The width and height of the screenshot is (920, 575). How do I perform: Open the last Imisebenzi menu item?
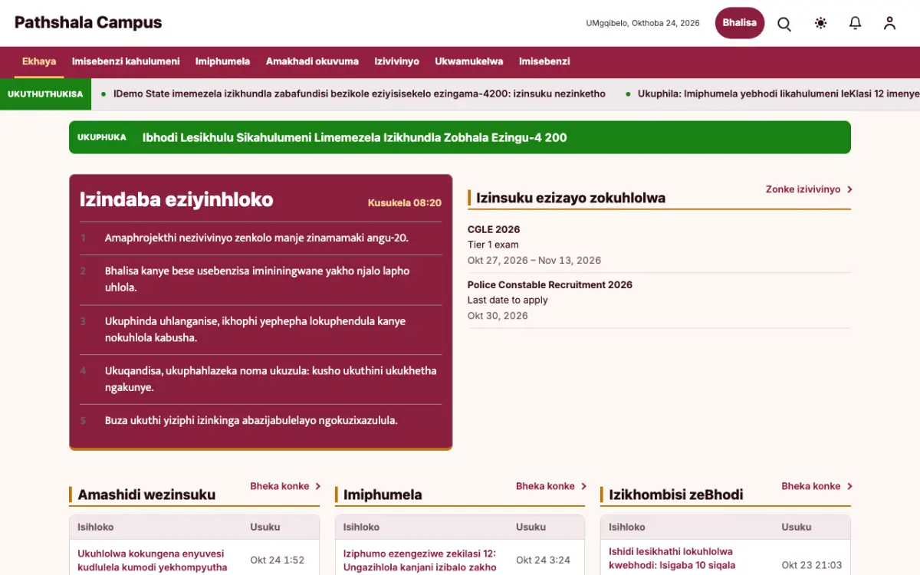544,61
